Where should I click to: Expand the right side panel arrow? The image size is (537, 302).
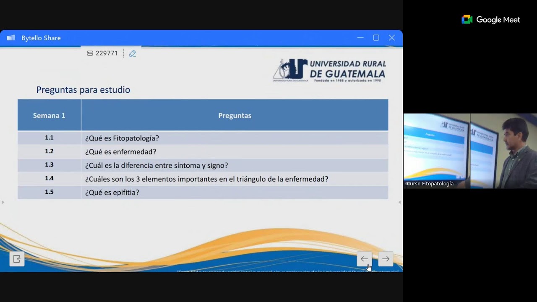(399, 202)
